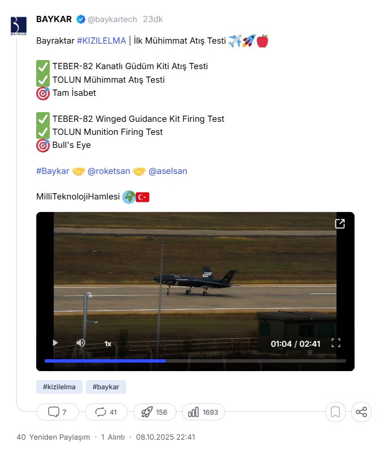Play the KIZILELMA video
Image resolution: width=384 pixels, height=451 pixels.
click(55, 343)
